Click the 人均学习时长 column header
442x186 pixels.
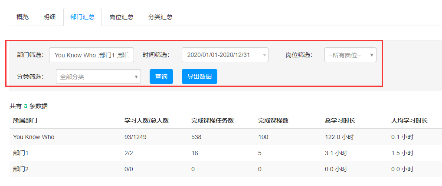click(x=409, y=120)
